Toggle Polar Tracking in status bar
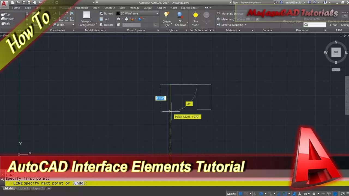The image size is (349, 196). [261, 194]
